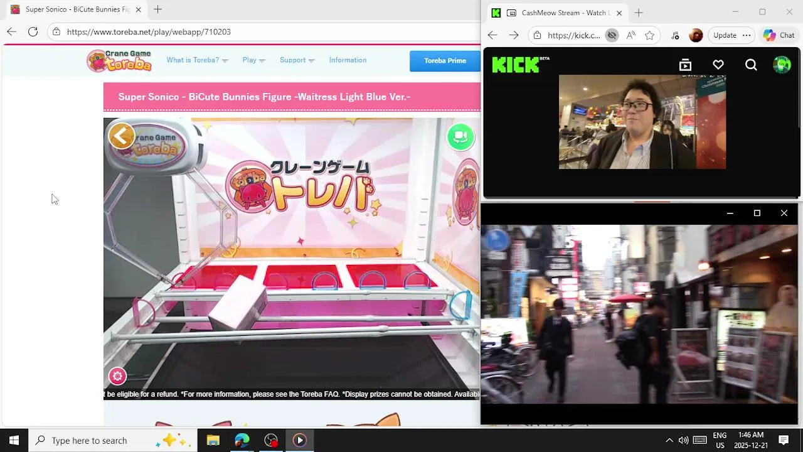Viewport: 803px width, 452px height.
Task: Go back in the Toreba browser window
Action: [x=12, y=31]
